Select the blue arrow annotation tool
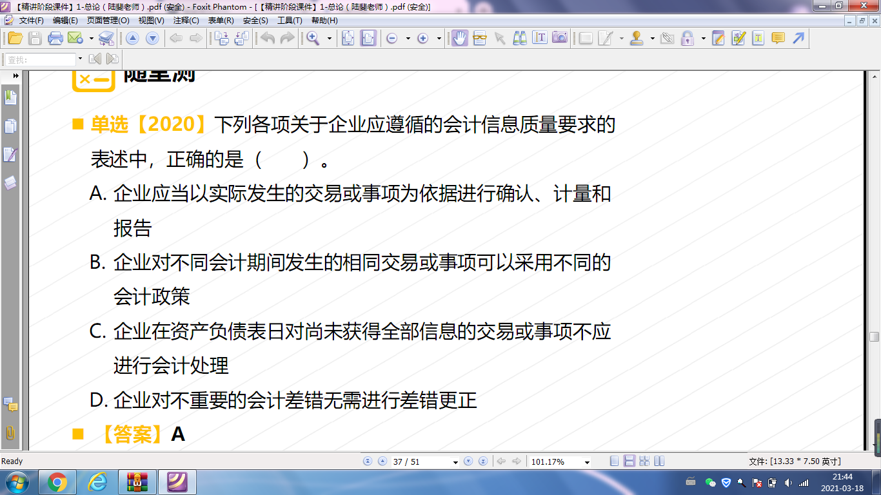Viewport: 881px width, 495px height. tap(798, 38)
